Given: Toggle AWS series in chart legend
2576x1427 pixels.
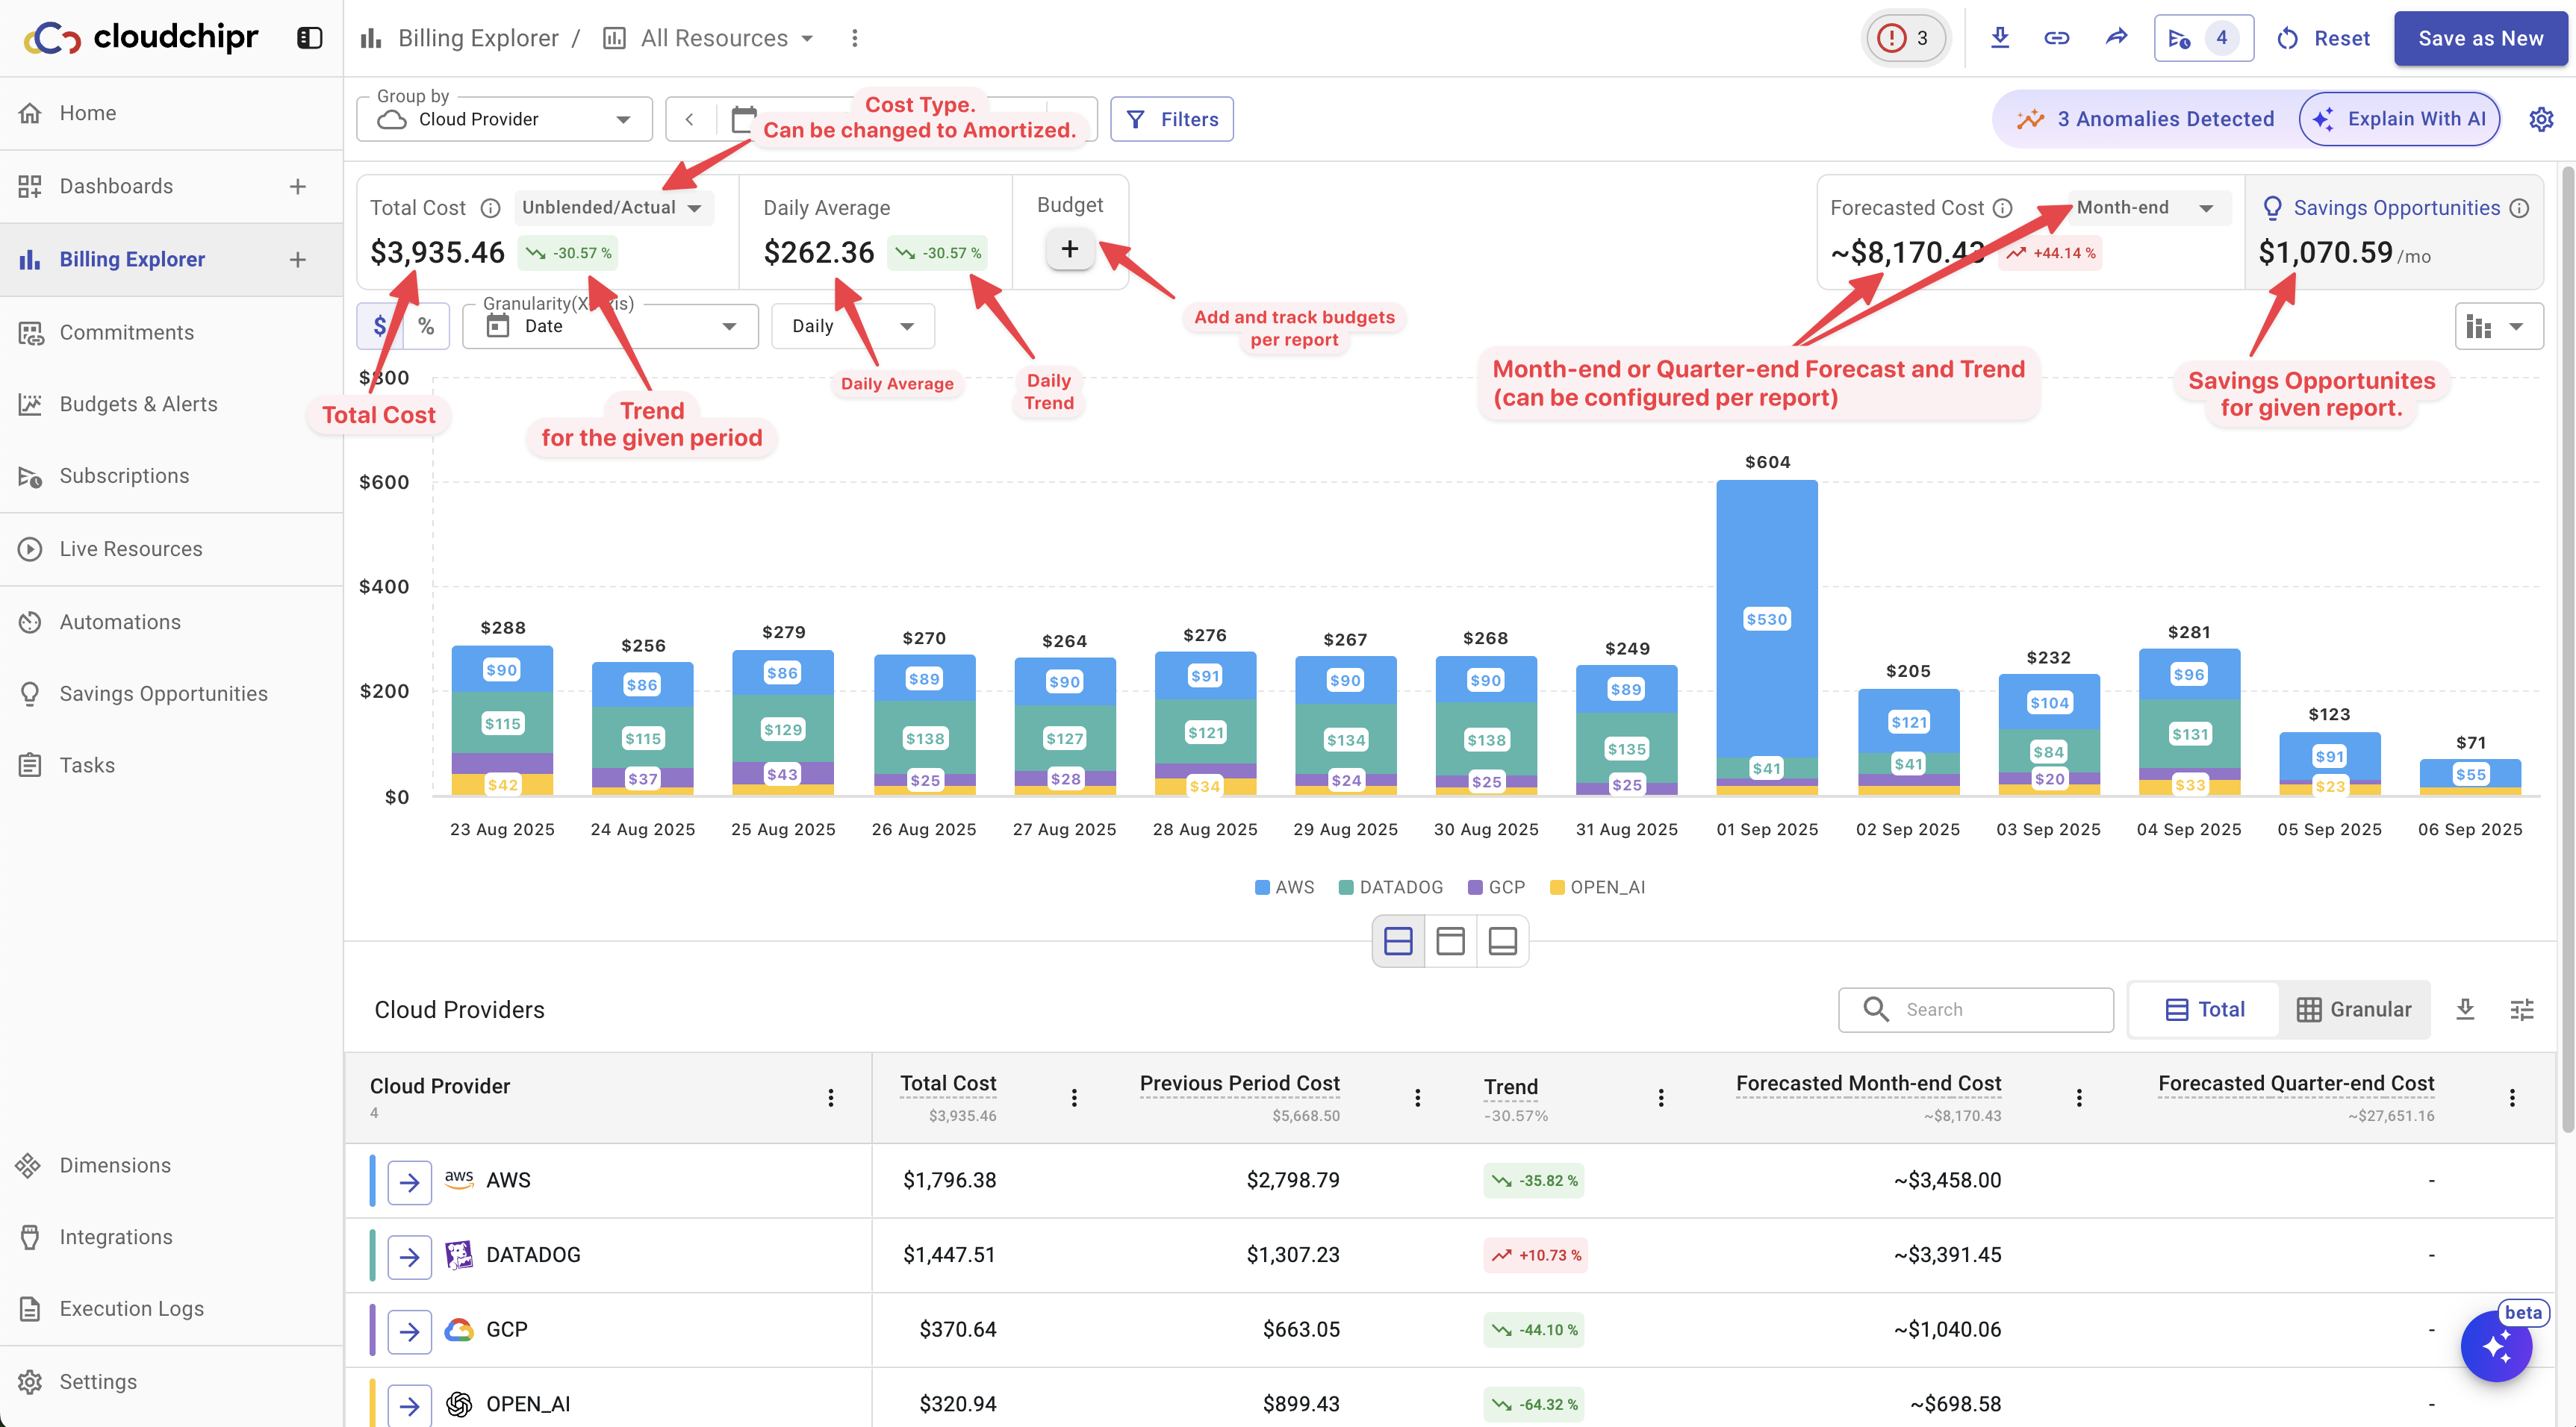Looking at the screenshot, I should click(1284, 887).
